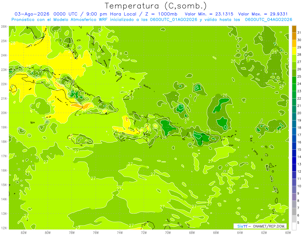This screenshot has height=236, width=306.
Task: Click the '21N' latitude axis label
Action: [4, 99]
